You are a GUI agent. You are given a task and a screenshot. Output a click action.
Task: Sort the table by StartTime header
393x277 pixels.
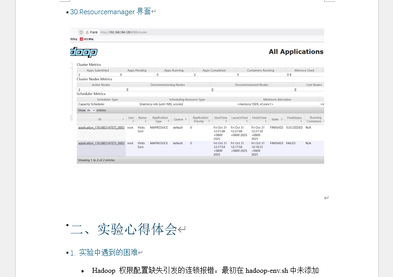click(x=220, y=118)
